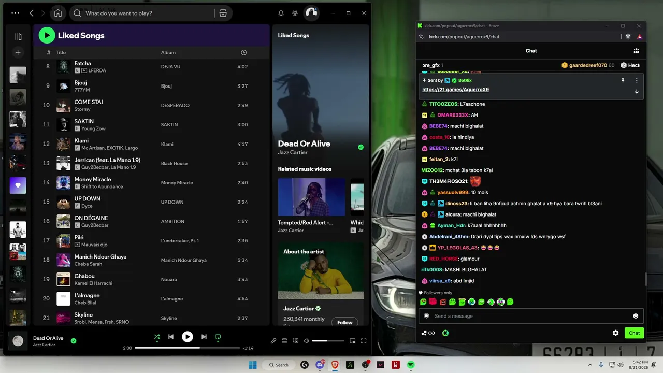Screen dimensions: 663x373
Task: Sort the list by Album column
Action: click(x=168, y=52)
